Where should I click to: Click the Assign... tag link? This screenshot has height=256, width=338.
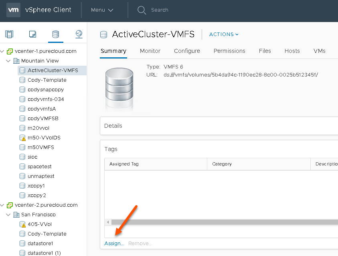114,244
